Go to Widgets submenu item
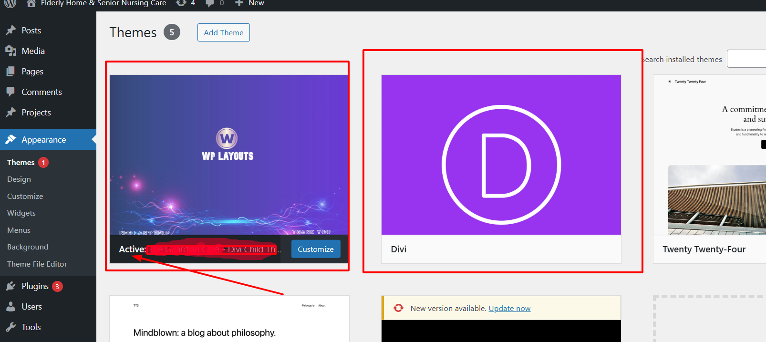This screenshot has height=342, width=766. [x=21, y=213]
